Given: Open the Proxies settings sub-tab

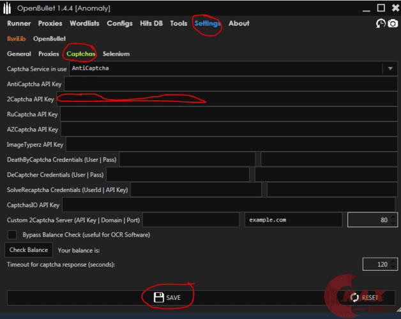Looking at the screenshot, I should (49, 54).
